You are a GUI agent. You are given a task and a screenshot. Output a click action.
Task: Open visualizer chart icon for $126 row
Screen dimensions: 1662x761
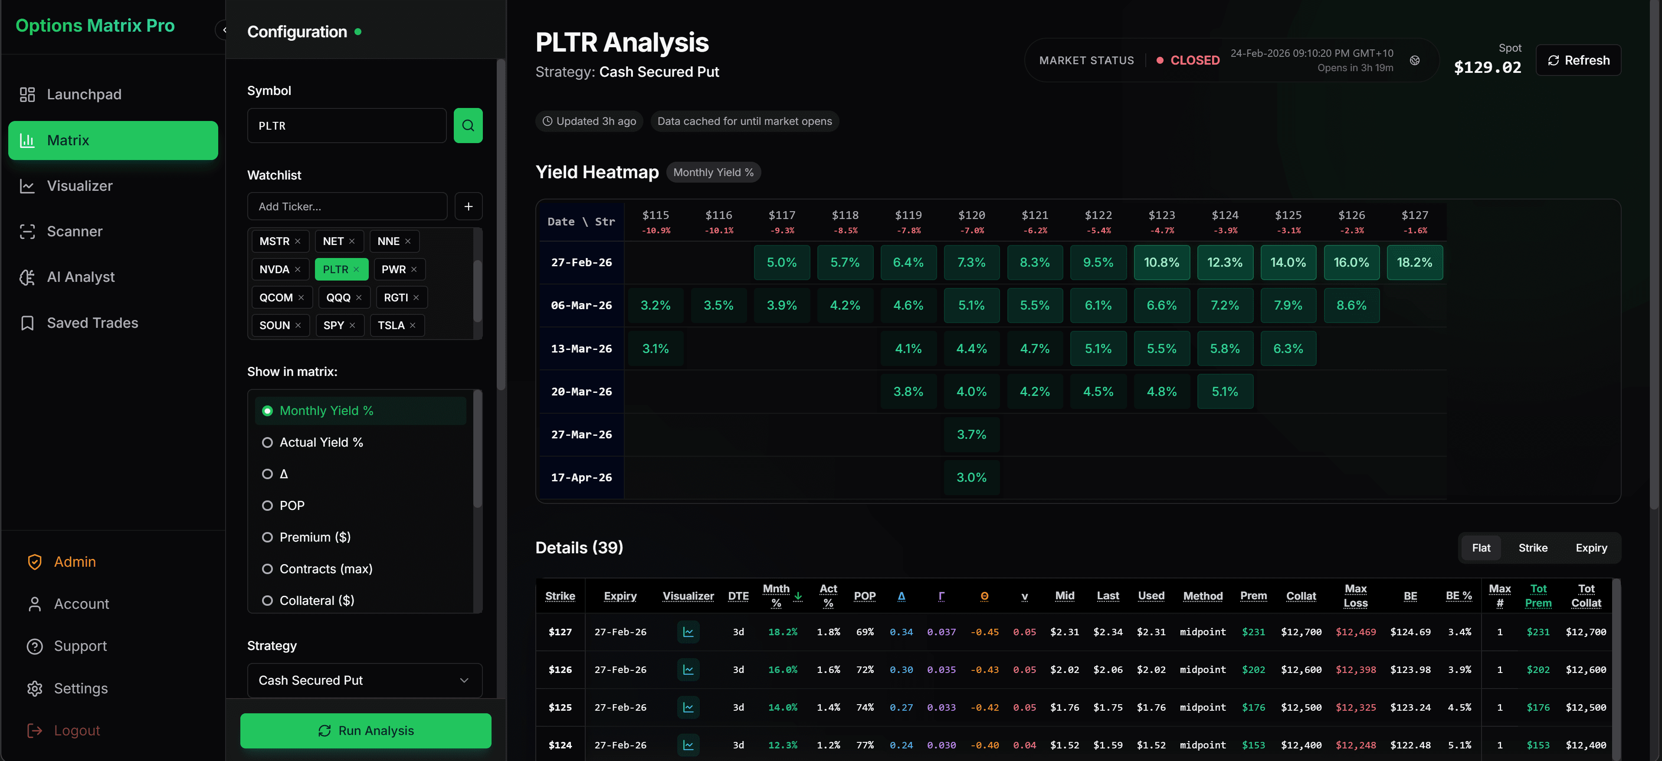pyautogui.click(x=688, y=670)
